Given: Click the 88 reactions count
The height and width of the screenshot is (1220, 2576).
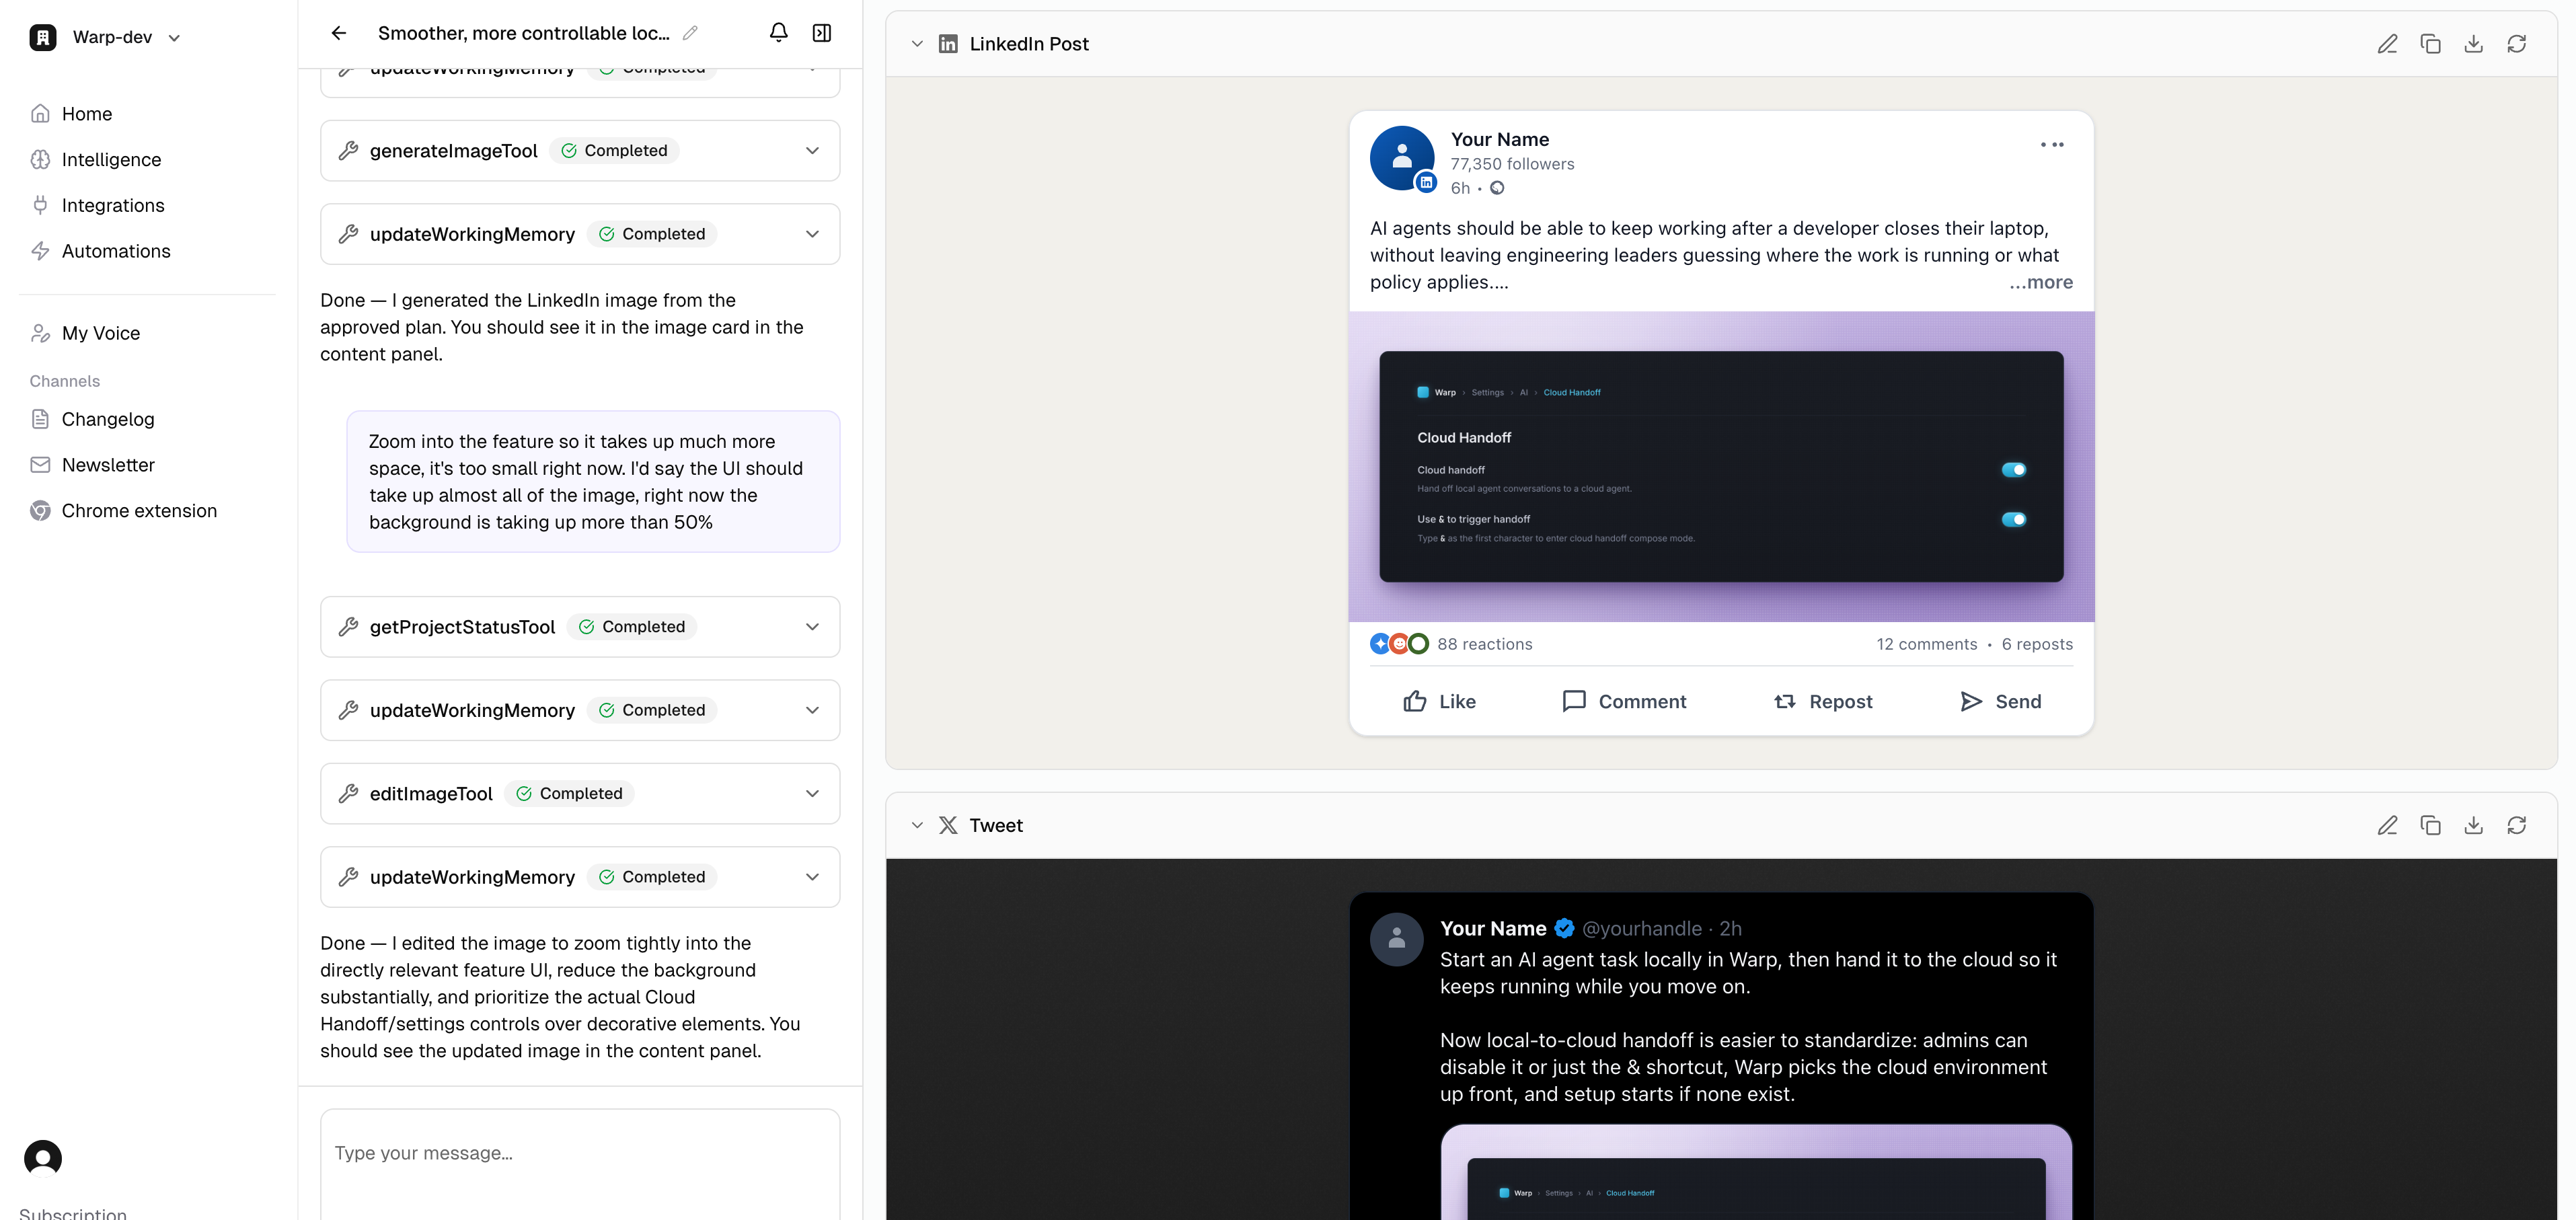Looking at the screenshot, I should pyautogui.click(x=1484, y=644).
